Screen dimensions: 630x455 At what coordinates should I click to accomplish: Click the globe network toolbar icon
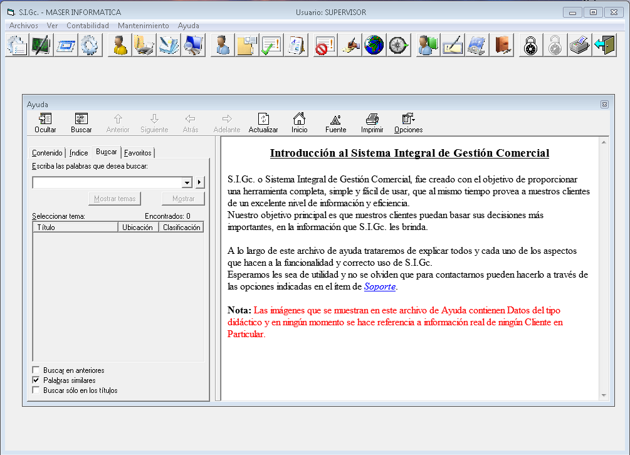point(374,45)
